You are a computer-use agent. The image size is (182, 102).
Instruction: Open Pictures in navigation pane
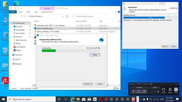[x=19, y=37]
